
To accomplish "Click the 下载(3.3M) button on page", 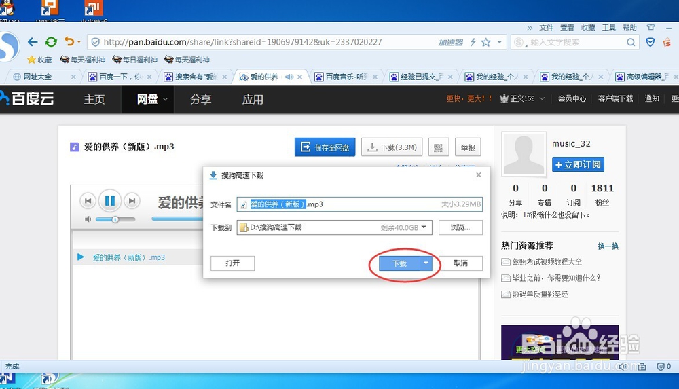I will point(392,147).
